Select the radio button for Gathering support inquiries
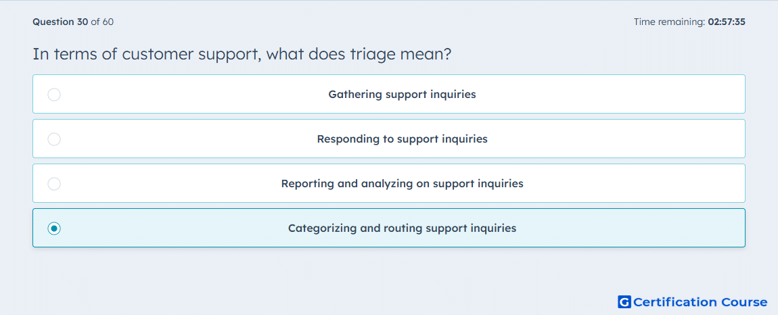Screen dimensions: 778x315 coord(54,94)
